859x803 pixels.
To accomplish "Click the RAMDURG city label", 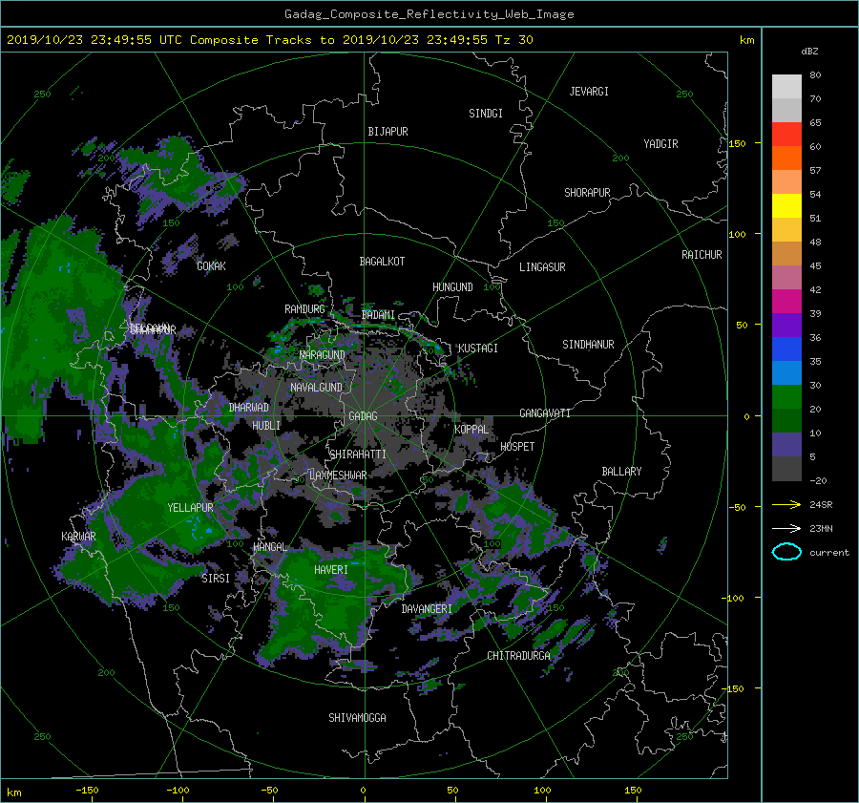I will point(304,309).
